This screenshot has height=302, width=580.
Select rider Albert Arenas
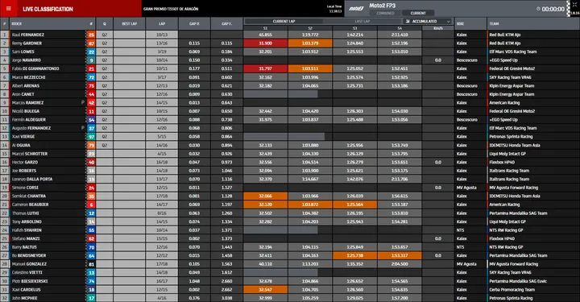pyautogui.click(x=26, y=85)
